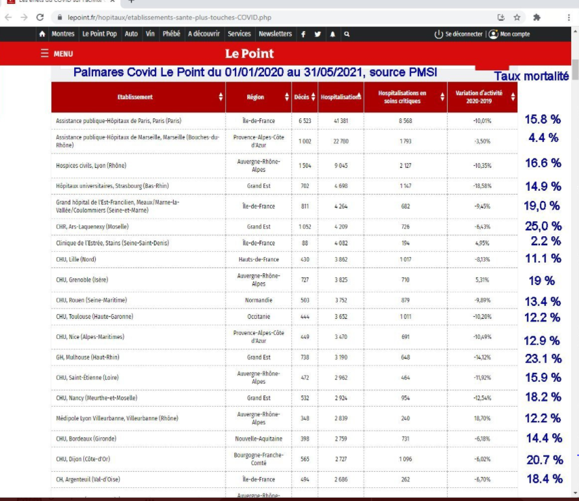Click the notifications bell icon
The image size is (579, 501).
332,34
